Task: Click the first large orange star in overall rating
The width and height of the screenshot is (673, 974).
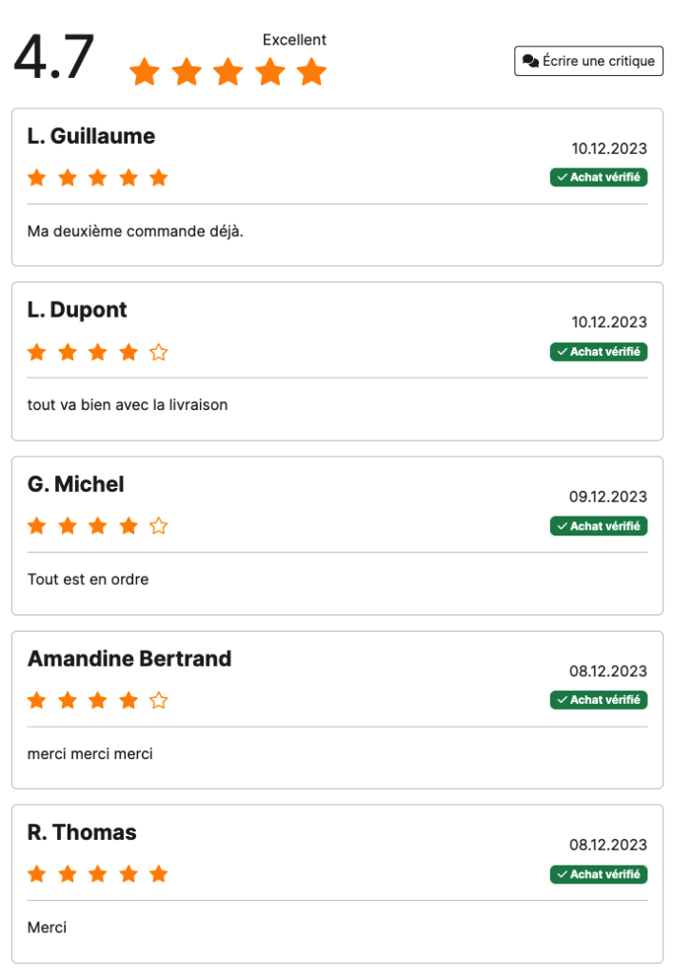Action: 144,72
